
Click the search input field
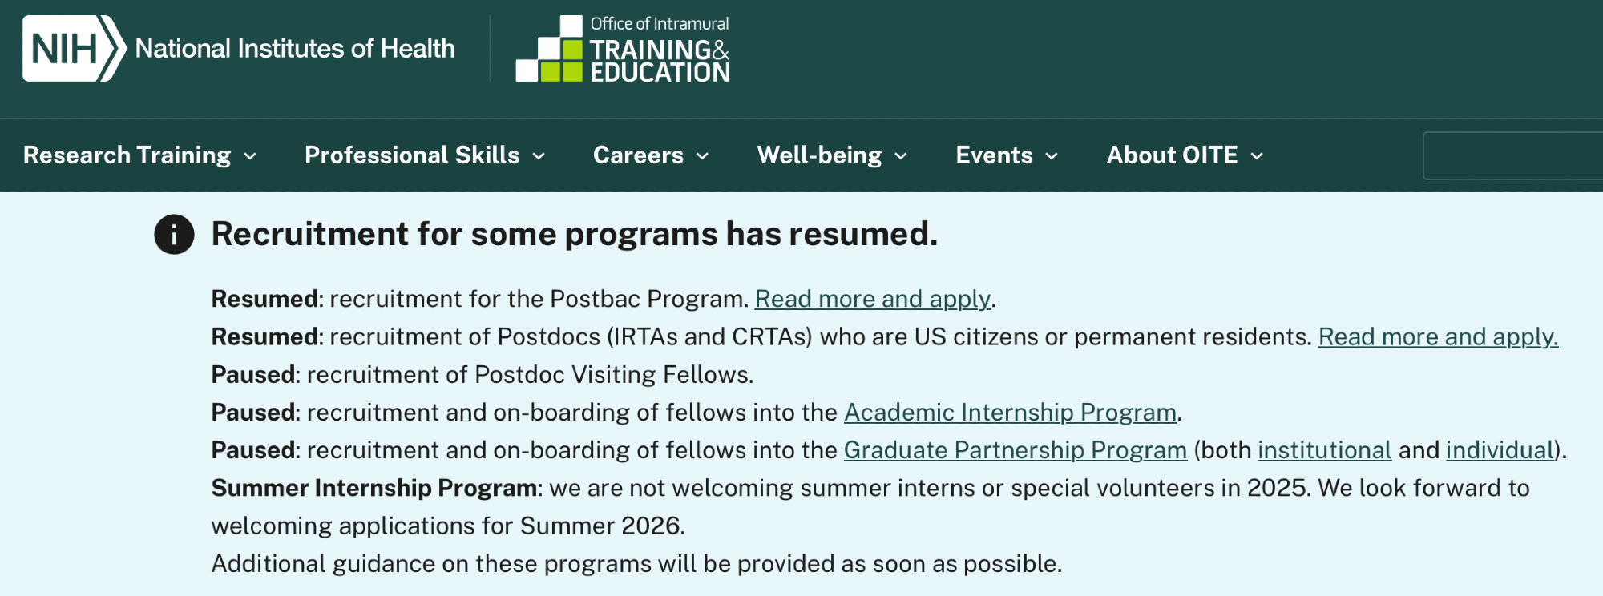1513,156
